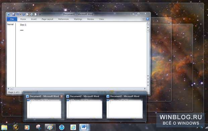
Task: Launch Windows Media Player from the taskbar
Action: pyautogui.click(x=27, y=127)
